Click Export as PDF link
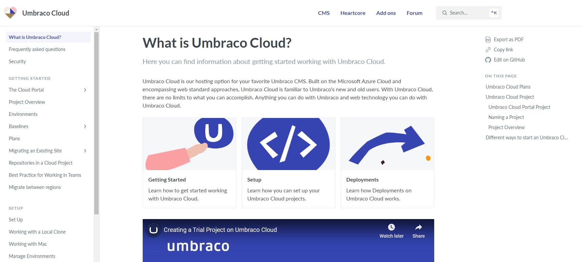Viewport: 583px width, 262px height. 508,40
